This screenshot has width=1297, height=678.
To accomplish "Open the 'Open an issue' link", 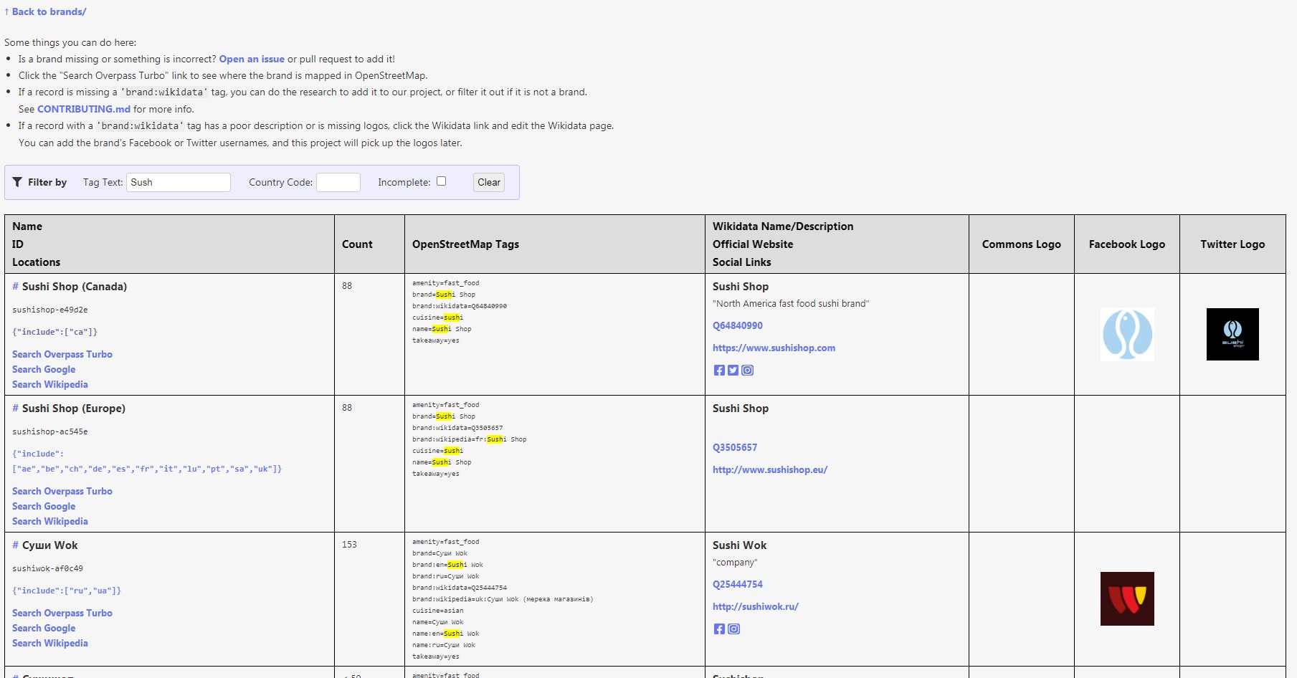I will [252, 59].
